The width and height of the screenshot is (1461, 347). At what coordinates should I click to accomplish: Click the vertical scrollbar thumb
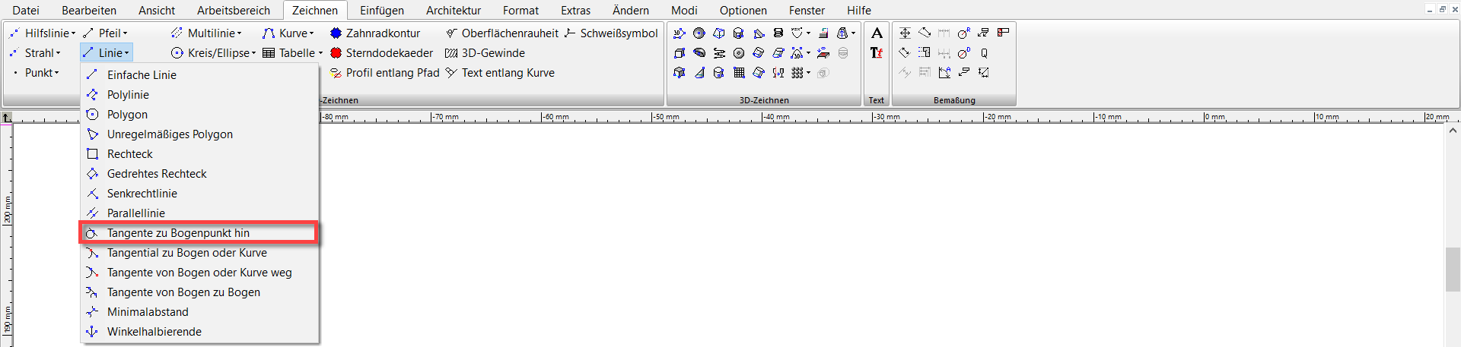point(1453,269)
